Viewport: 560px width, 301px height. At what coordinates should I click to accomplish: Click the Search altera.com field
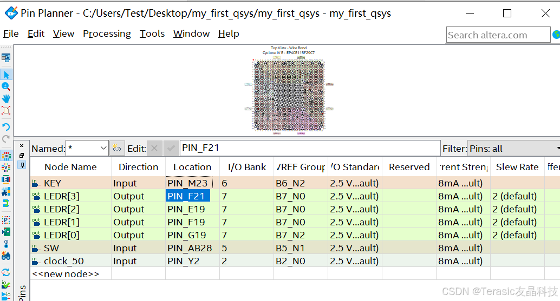tap(498, 35)
